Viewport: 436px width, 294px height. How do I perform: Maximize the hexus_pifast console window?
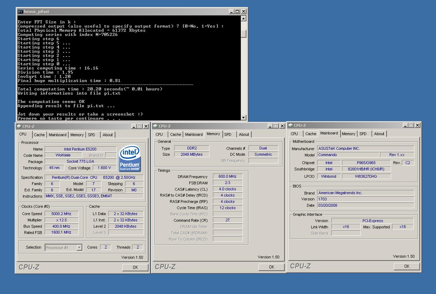coord(237,12)
